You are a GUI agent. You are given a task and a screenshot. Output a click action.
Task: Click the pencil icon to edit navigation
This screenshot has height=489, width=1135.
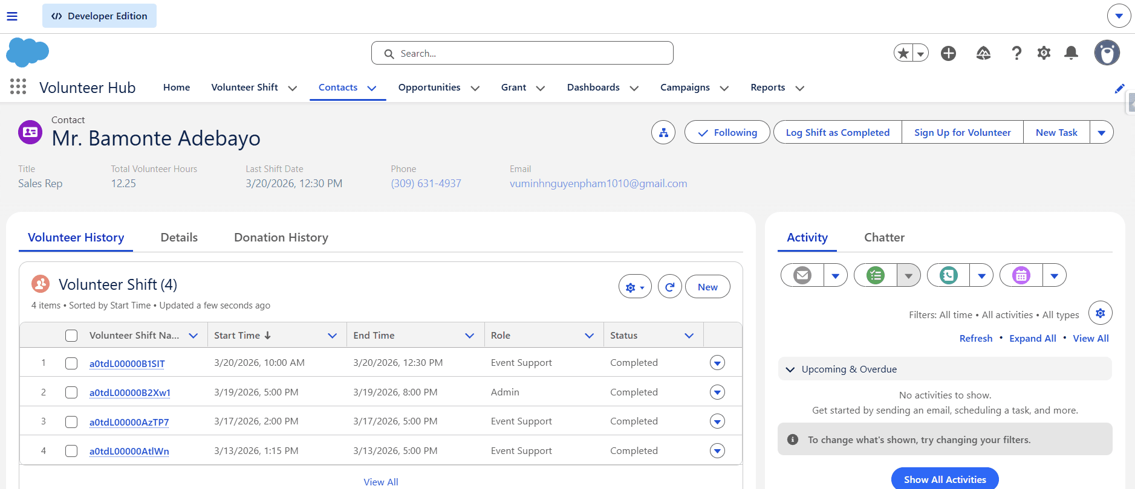1119,88
